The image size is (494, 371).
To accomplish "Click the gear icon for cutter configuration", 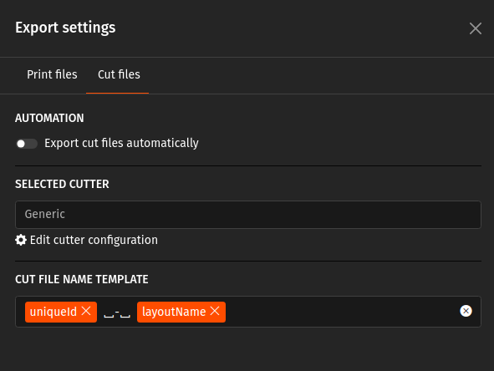I will pyautogui.click(x=21, y=240).
